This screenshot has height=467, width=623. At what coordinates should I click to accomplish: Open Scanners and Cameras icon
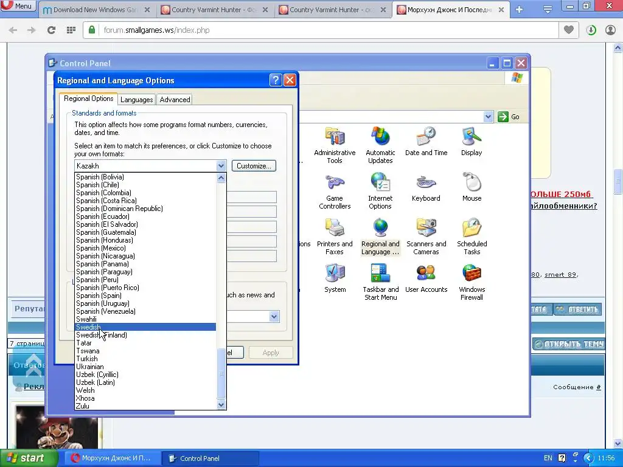[426, 237]
